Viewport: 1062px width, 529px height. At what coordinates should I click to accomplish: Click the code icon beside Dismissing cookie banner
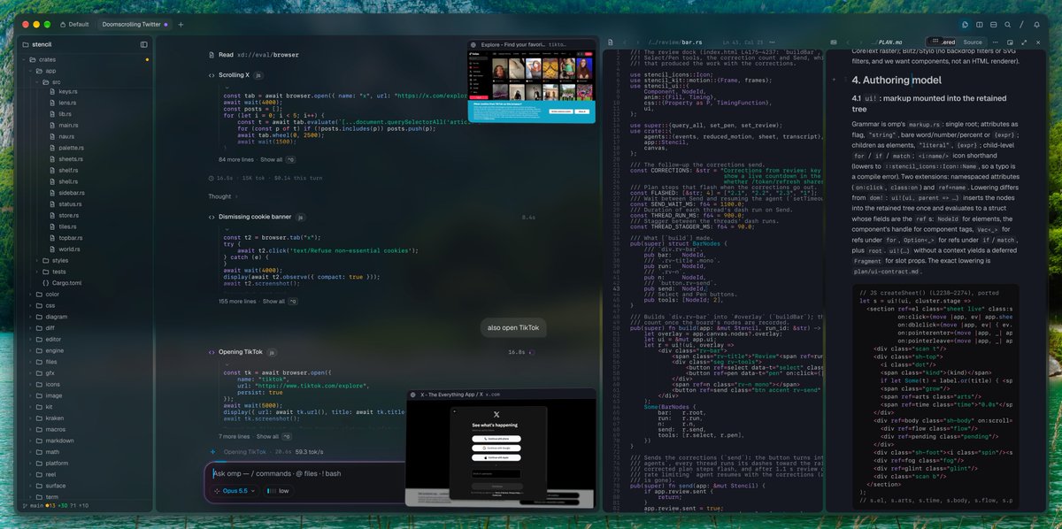click(212, 217)
